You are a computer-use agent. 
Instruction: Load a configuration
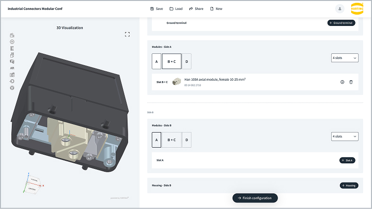[x=176, y=9]
